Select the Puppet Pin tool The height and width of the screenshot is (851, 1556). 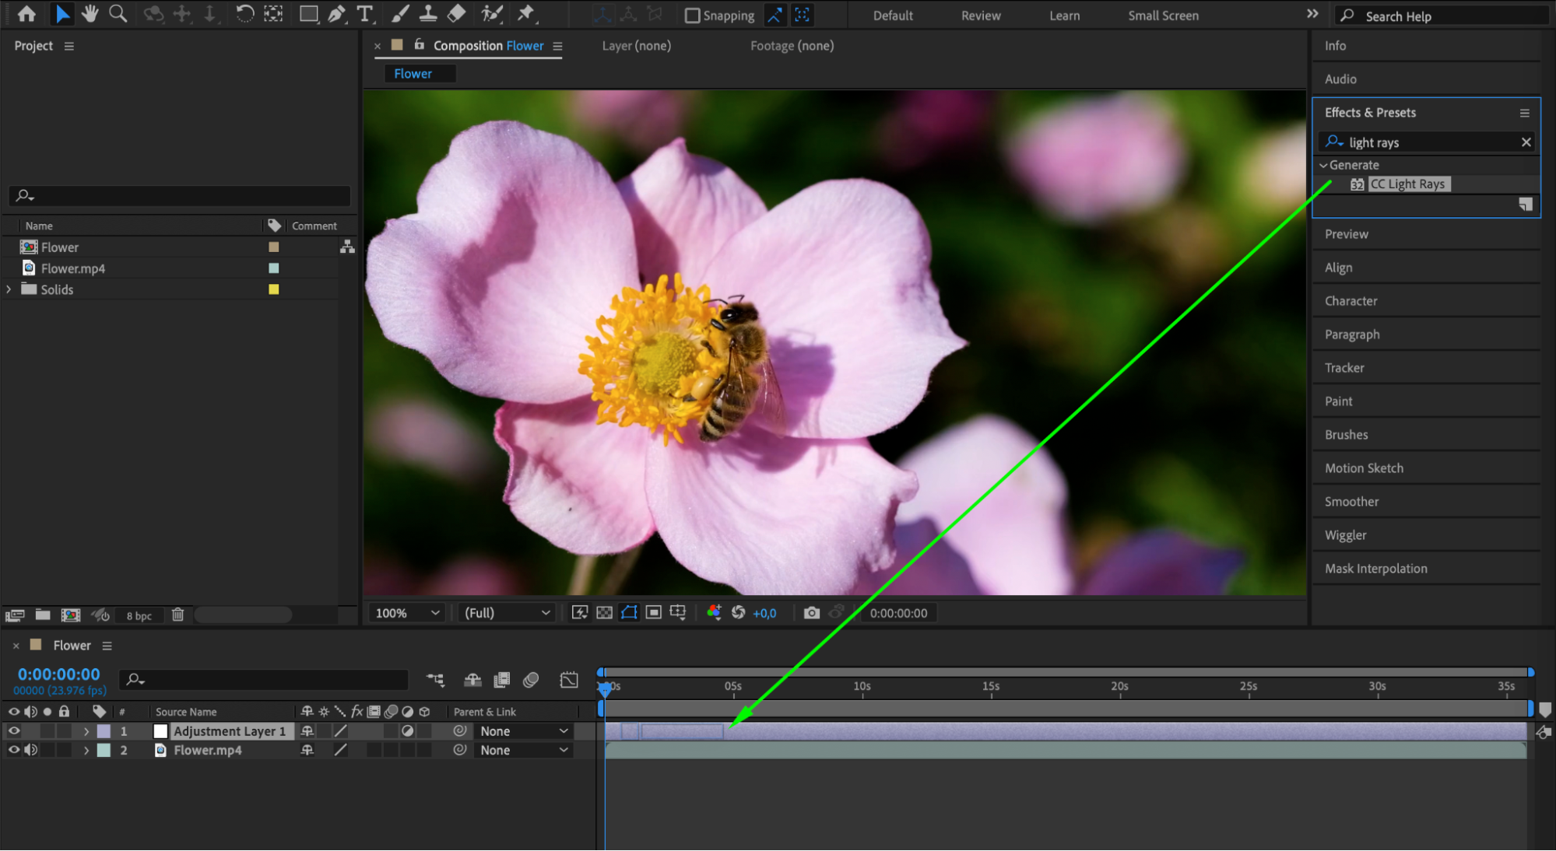click(x=527, y=13)
